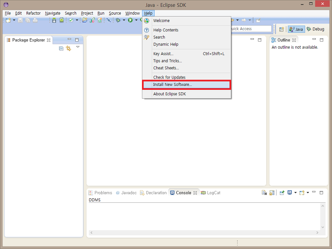The image size is (332, 249).
Task: Open Cheat Sheets... from Help menu
Action: pyautogui.click(x=187, y=68)
